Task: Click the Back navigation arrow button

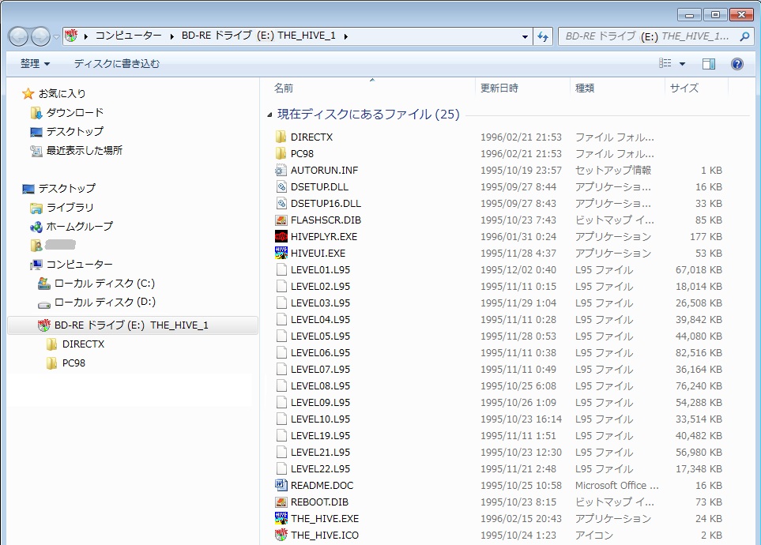Action: click(x=18, y=36)
